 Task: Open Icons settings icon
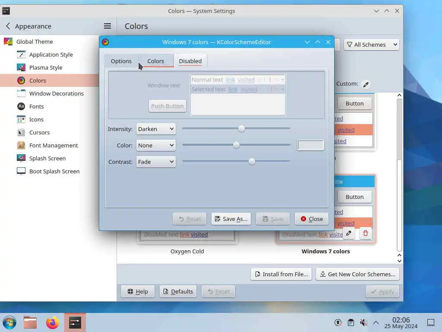point(21,119)
